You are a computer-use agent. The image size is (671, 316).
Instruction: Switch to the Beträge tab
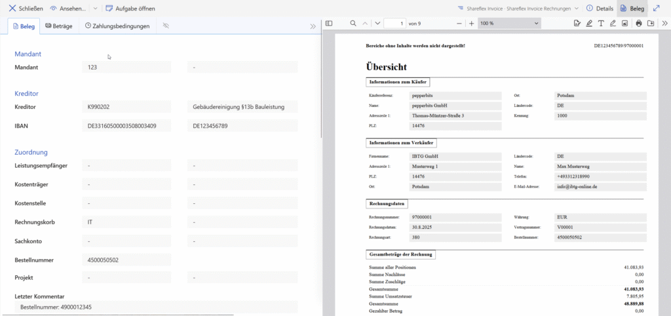pos(59,26)
